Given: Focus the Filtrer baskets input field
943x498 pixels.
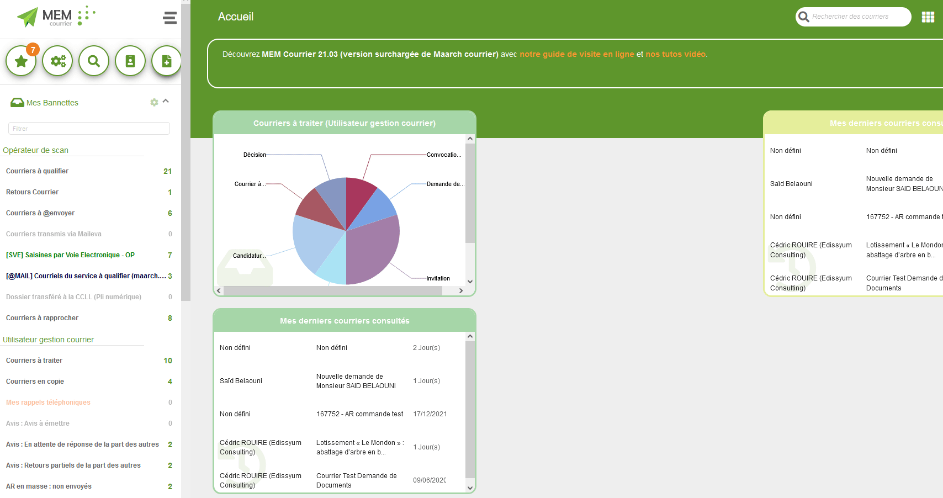Looking at the screenshot, I should (x=89, y=129).
